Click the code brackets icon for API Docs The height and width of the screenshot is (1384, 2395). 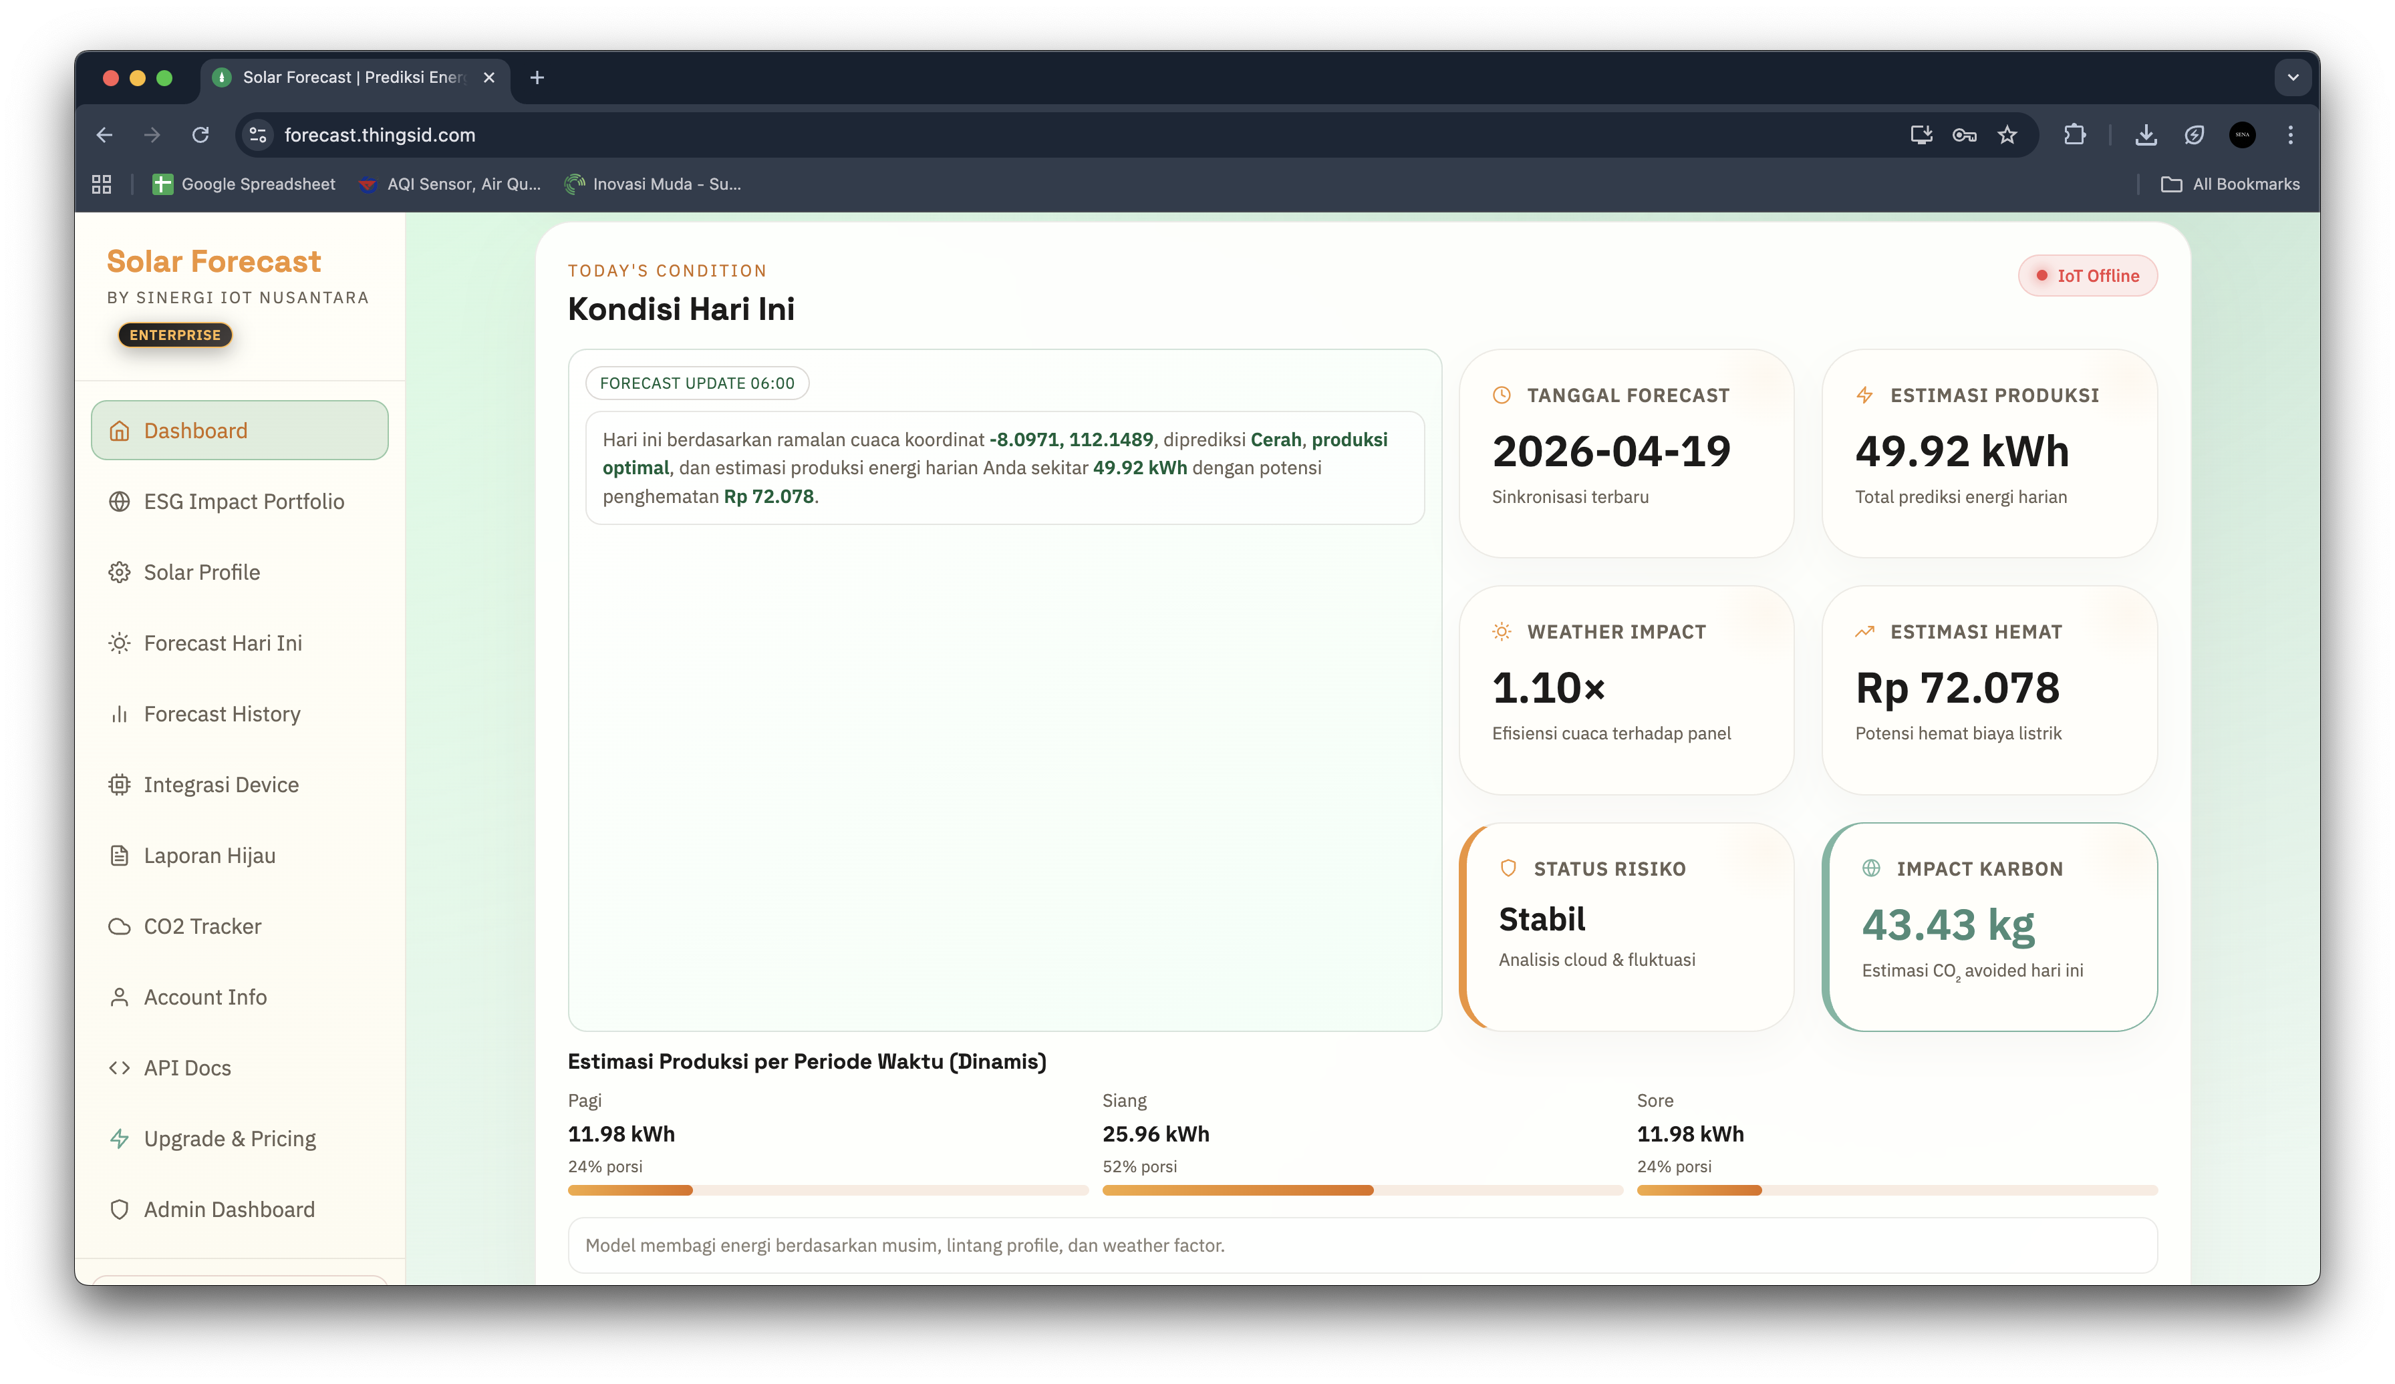click(119, 1067)
